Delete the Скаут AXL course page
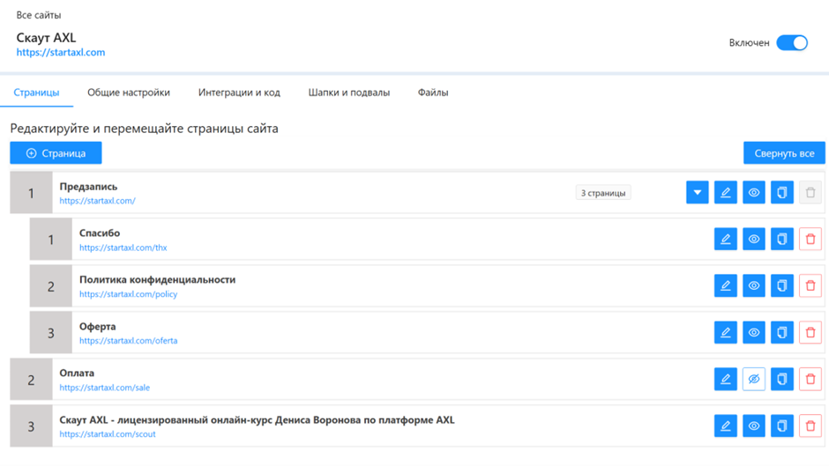This screenshot has height=466, width=829. tap(810, 425)
